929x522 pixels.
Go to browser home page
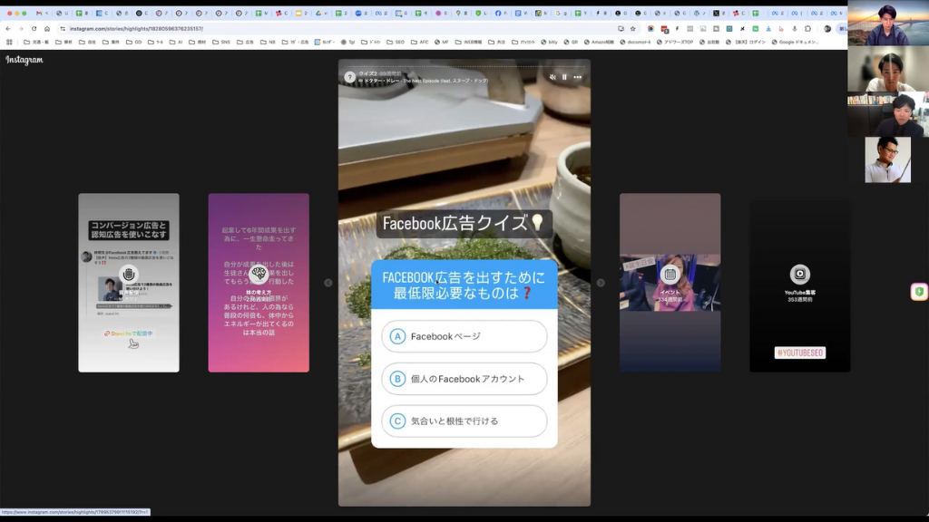[x=47, y=28]
